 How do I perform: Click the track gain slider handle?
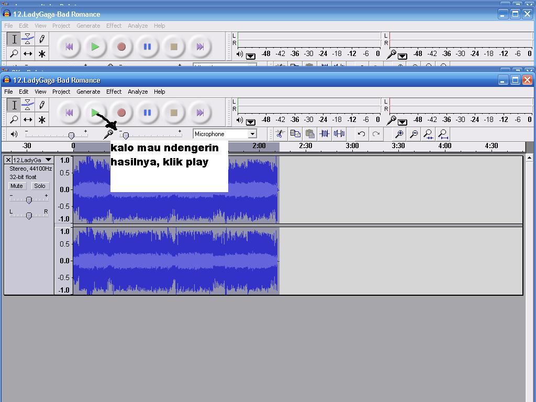click(29, 200)
